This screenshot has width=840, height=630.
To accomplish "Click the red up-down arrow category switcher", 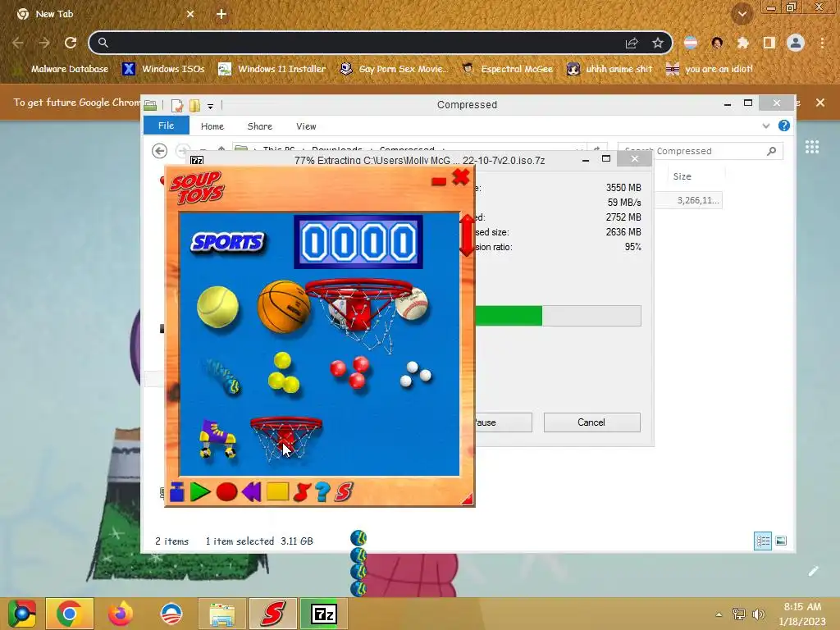I will point(467,235).
